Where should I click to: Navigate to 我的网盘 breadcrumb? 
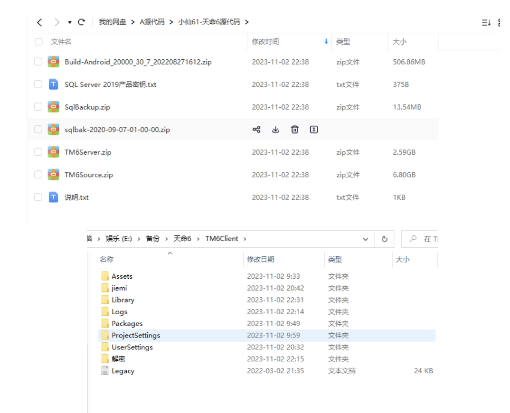tap(113, 22)
